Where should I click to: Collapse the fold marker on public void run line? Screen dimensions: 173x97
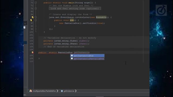click(x=36, y=20)
